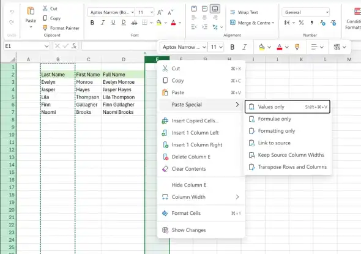Image resolution: width=361 pixels, height=254 pixels.
Task: Select Transpose Rows and Columns
Action: point(288,166)
